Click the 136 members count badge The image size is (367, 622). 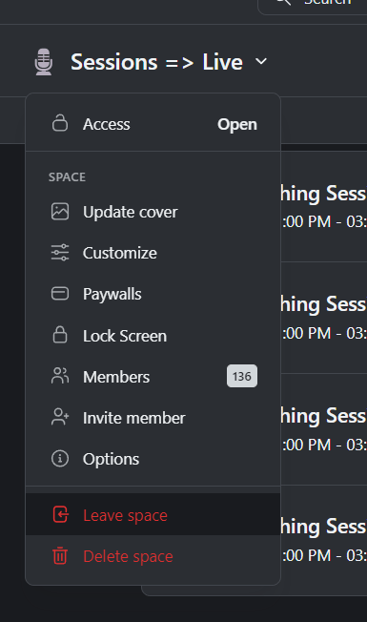click(x=242, y=376)
